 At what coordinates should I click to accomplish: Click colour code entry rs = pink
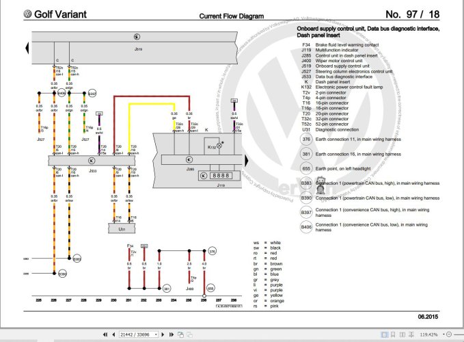pos(266,306)
